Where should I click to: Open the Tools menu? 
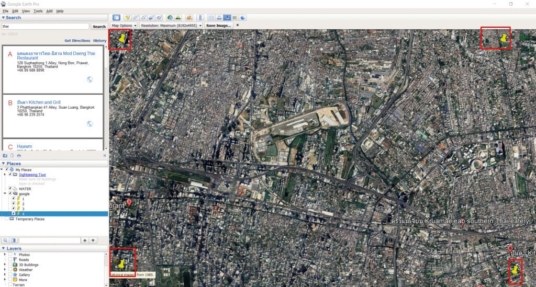pos(38,11)
